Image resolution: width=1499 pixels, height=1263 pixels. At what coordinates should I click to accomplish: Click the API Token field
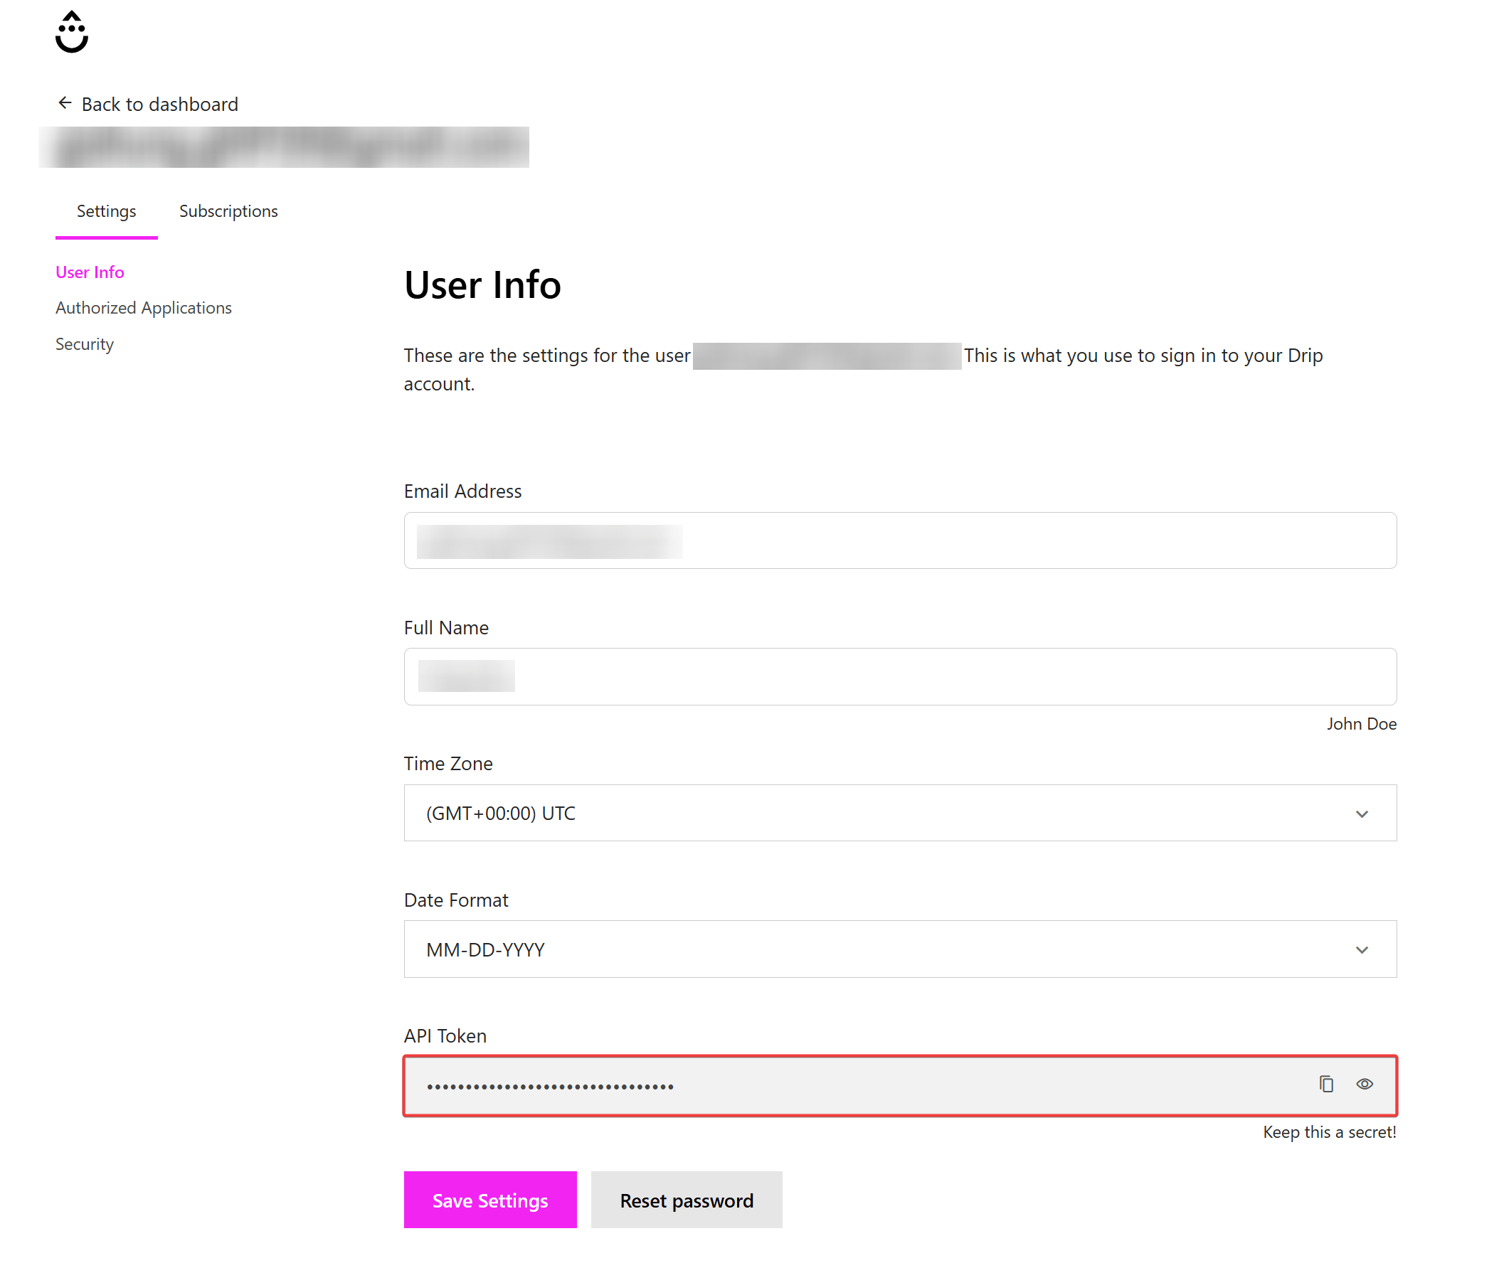[899, 1086]
